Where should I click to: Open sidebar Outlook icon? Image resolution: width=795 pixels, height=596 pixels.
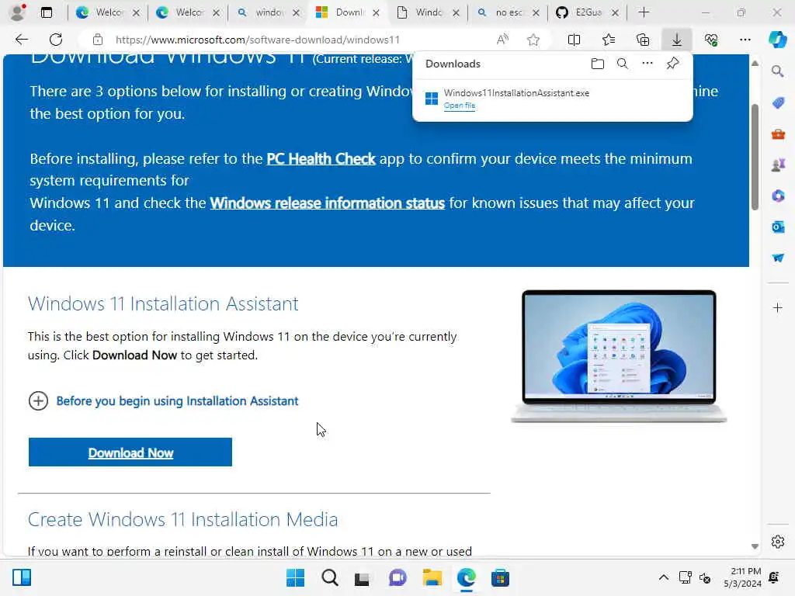(778, 227)
